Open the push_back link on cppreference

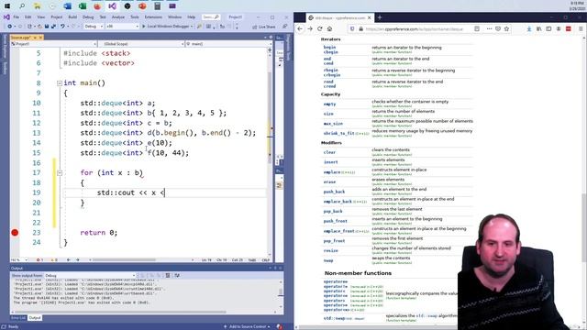[334, 192]
